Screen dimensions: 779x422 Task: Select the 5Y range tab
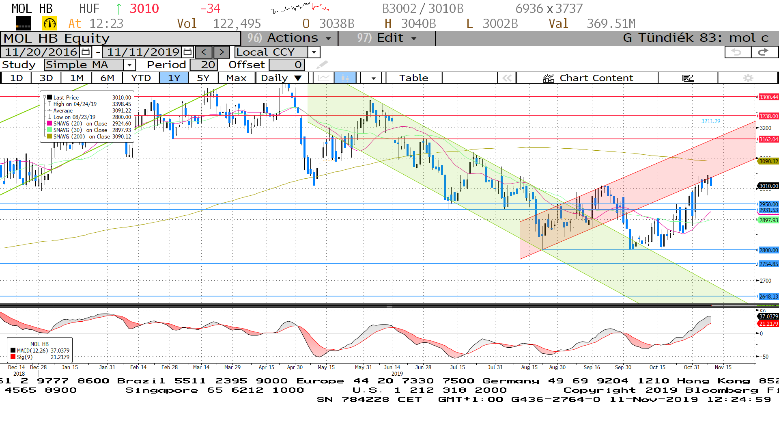click(x=203, y=78)
